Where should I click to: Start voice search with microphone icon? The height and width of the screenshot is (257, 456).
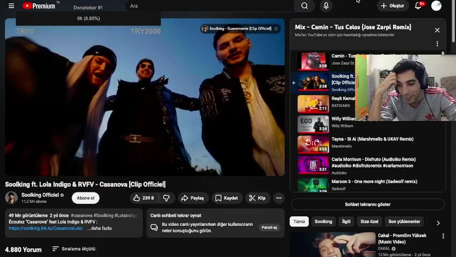pos(326,6)
